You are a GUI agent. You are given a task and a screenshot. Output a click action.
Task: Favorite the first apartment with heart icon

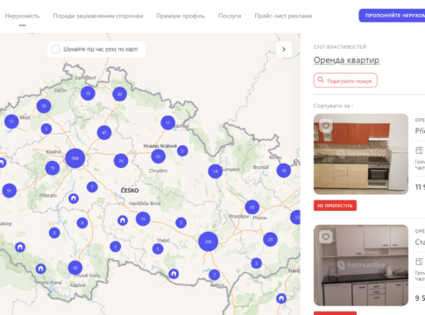coord(326,126)
